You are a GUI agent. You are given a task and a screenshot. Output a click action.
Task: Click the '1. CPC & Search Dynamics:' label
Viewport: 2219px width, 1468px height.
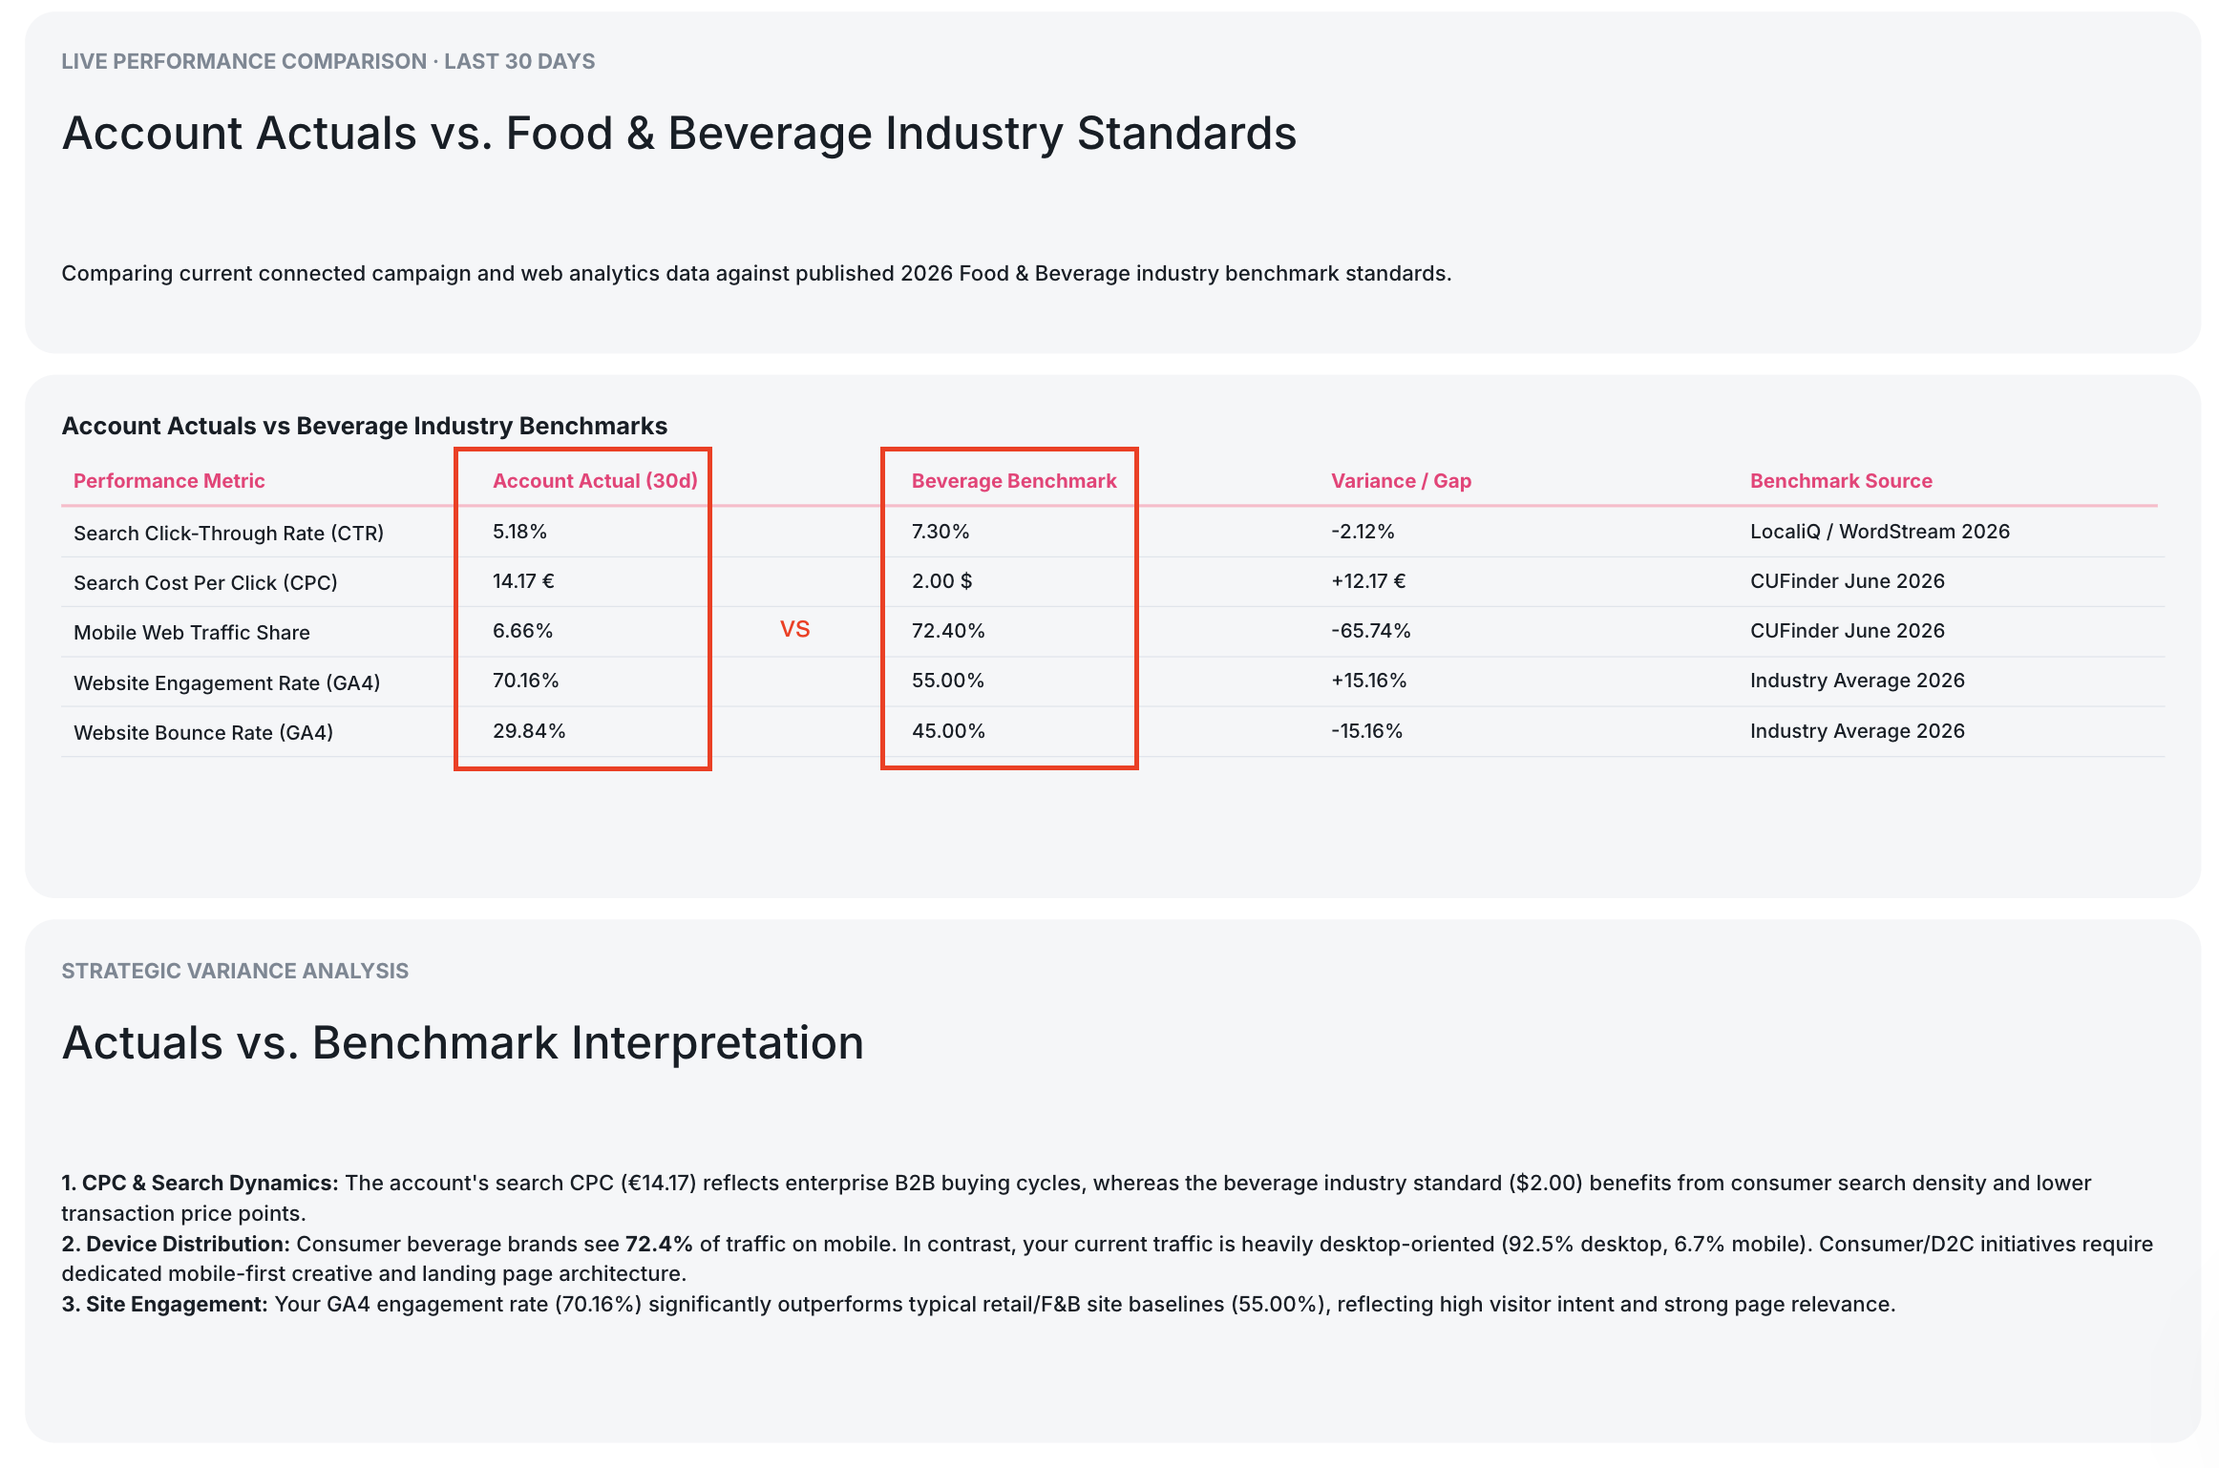[x=201, y=1183]
